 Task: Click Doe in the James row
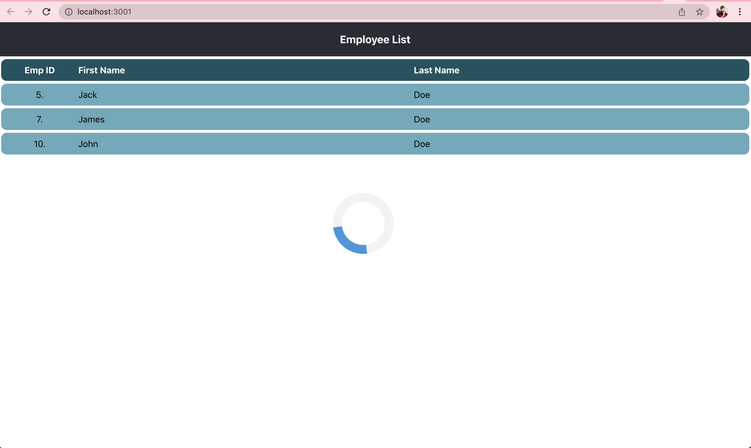pyautogui.click(x=422, y=119)
